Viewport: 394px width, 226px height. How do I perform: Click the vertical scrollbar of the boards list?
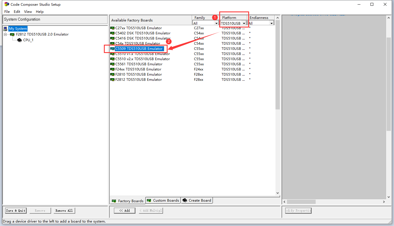click(277, 64)
